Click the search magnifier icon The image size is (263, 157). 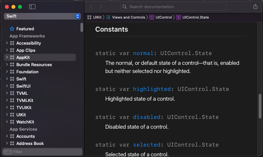(x=125, y=7)
